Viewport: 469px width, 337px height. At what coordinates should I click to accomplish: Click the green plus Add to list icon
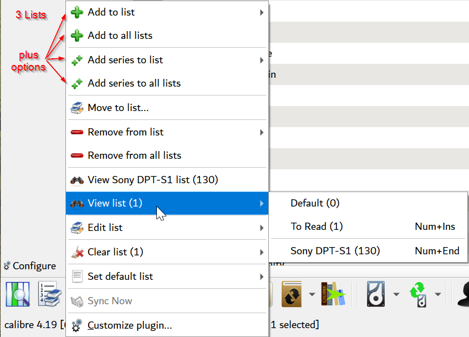click(77, 12)
